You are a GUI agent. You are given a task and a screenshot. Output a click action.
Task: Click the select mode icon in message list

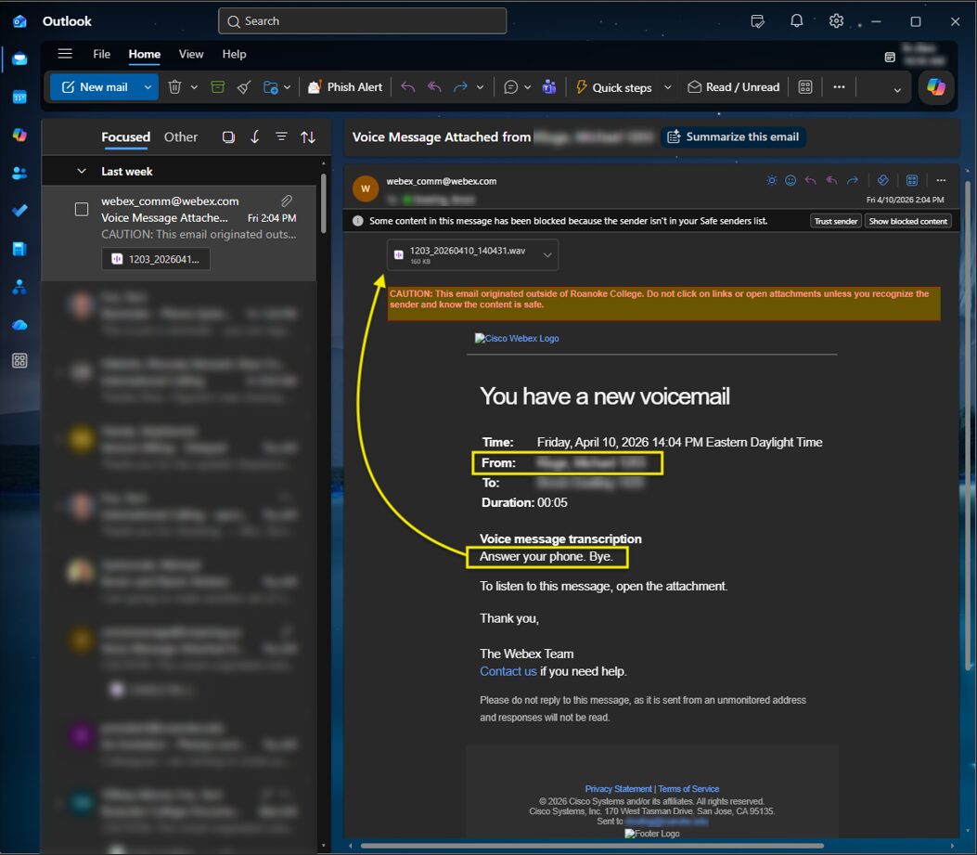228,137
